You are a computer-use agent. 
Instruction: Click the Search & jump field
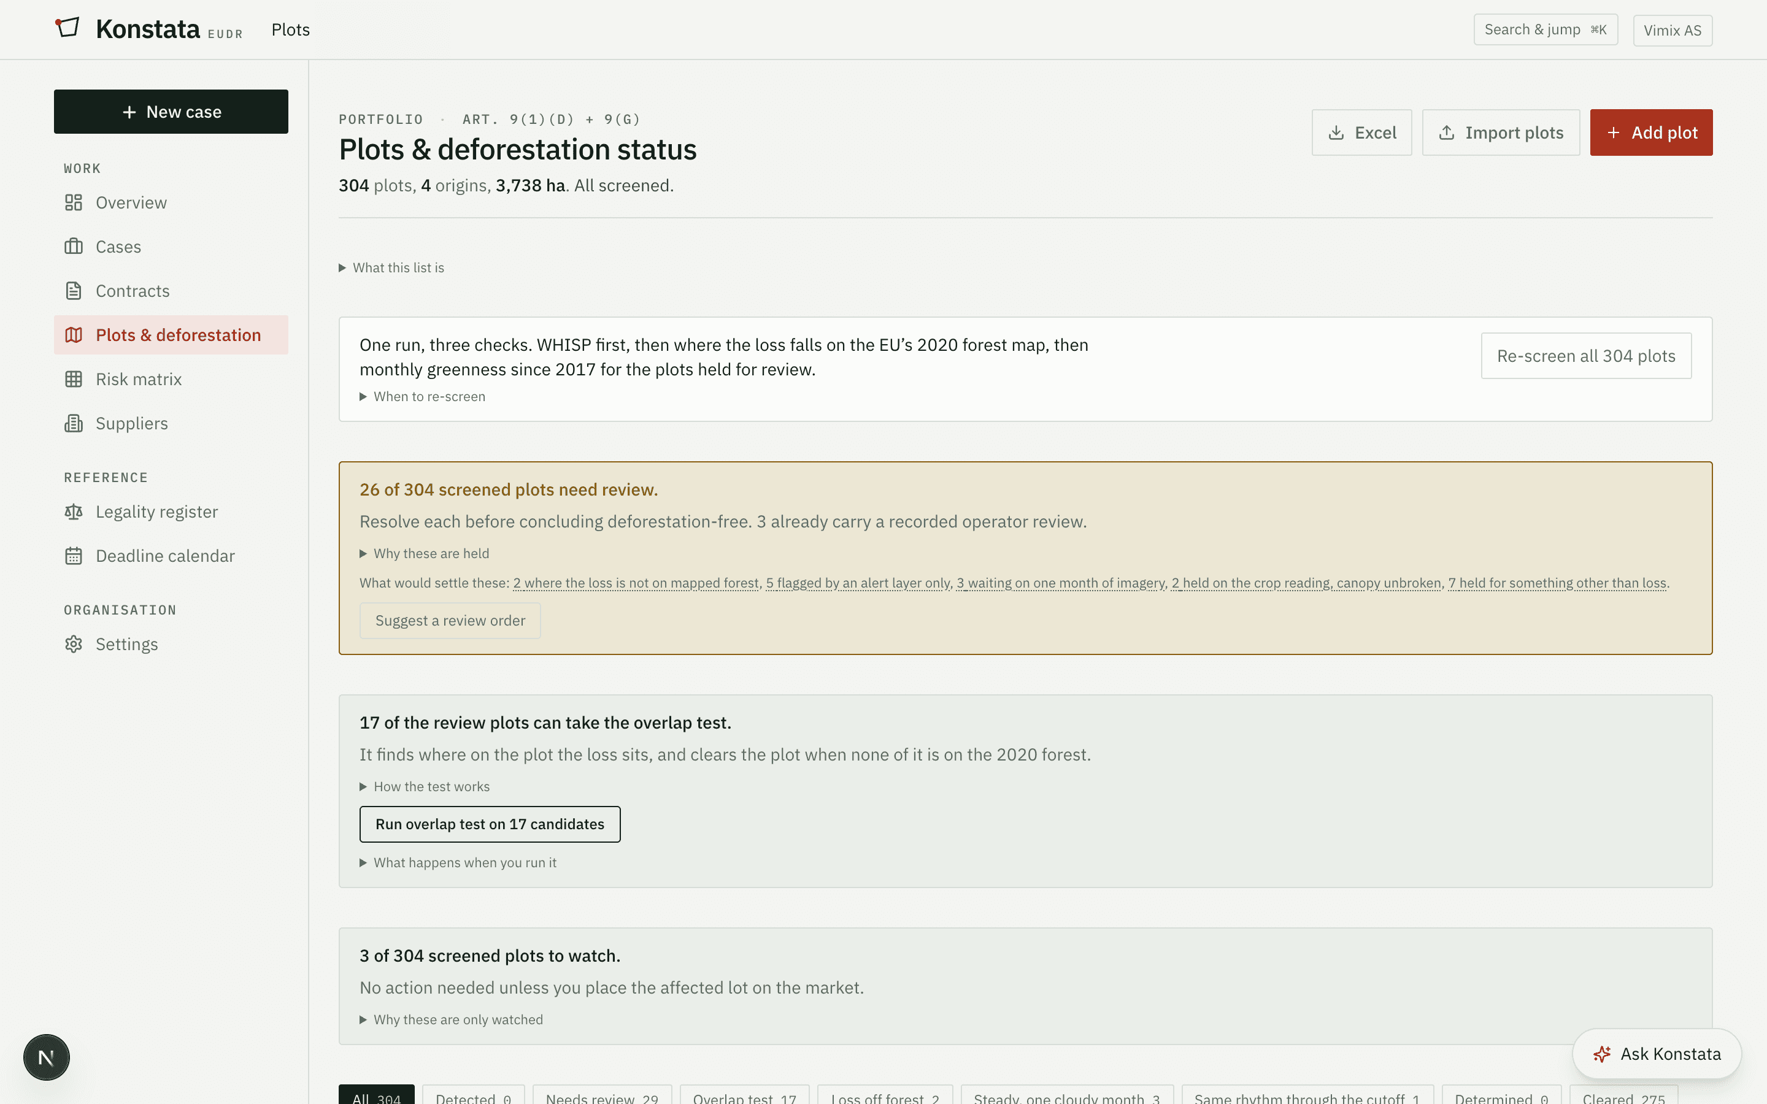point(1545,30)
